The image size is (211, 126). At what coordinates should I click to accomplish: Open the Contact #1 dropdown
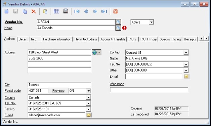click(x=186, y=52)
